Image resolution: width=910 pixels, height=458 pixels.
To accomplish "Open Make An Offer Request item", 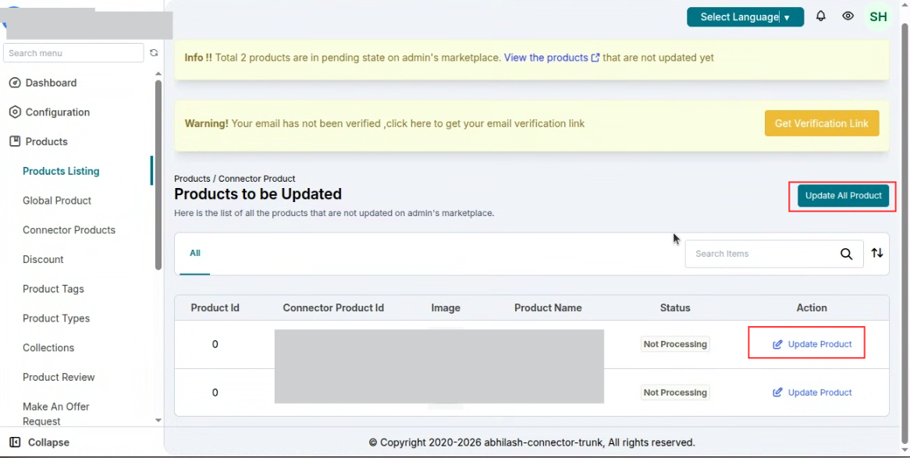I will click(x=55, y=414).
